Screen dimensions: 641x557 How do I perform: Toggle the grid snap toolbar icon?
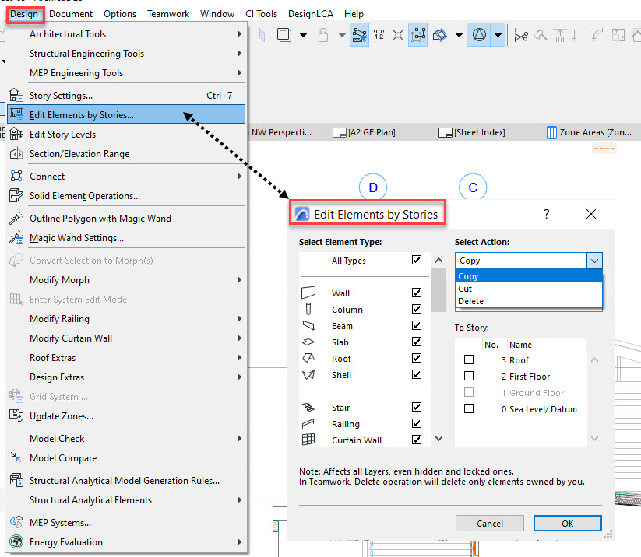pyautogui.click(x=417, y=35)
